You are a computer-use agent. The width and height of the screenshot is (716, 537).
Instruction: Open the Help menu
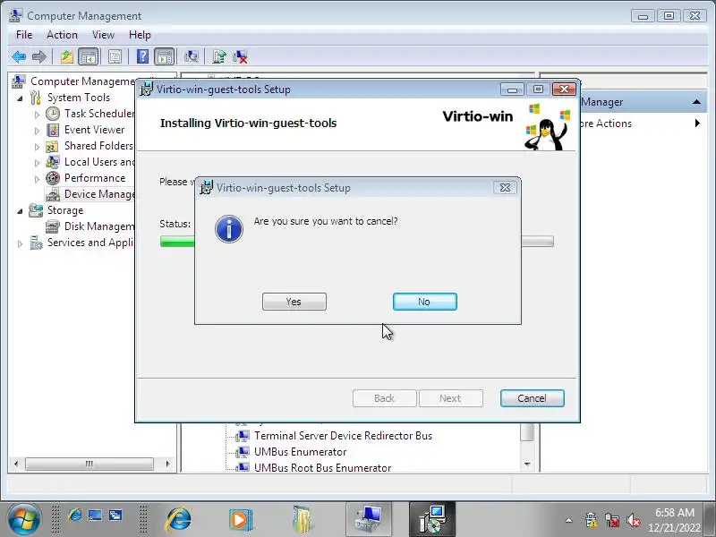[140, 35]
